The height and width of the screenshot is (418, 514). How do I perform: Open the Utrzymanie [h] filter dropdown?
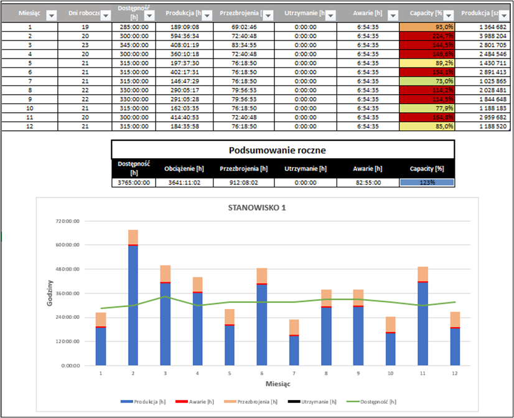[330, 16]
